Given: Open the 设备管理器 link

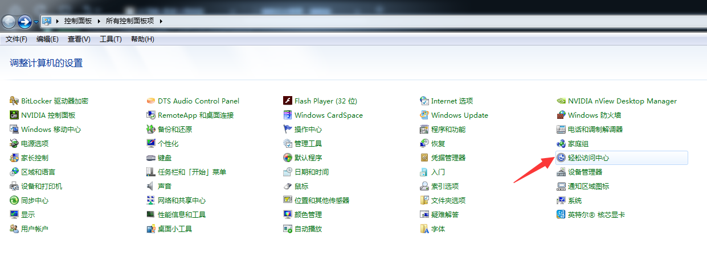Looking at the screenshot, I should pos(585,172).
